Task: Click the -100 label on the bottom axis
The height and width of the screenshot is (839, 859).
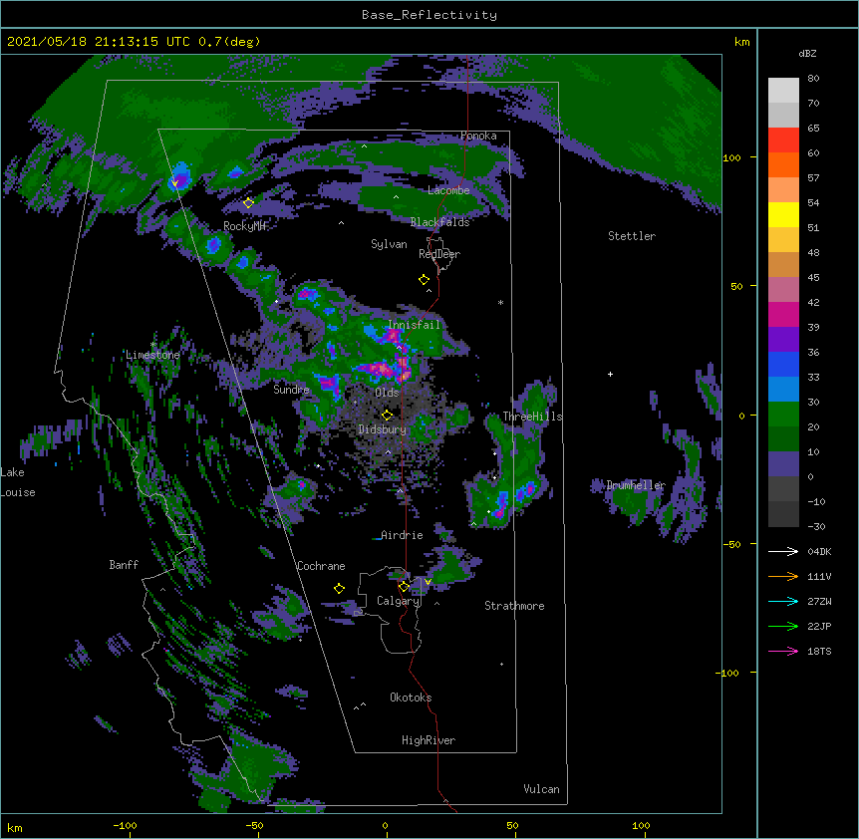Action: tap(126, 826)
